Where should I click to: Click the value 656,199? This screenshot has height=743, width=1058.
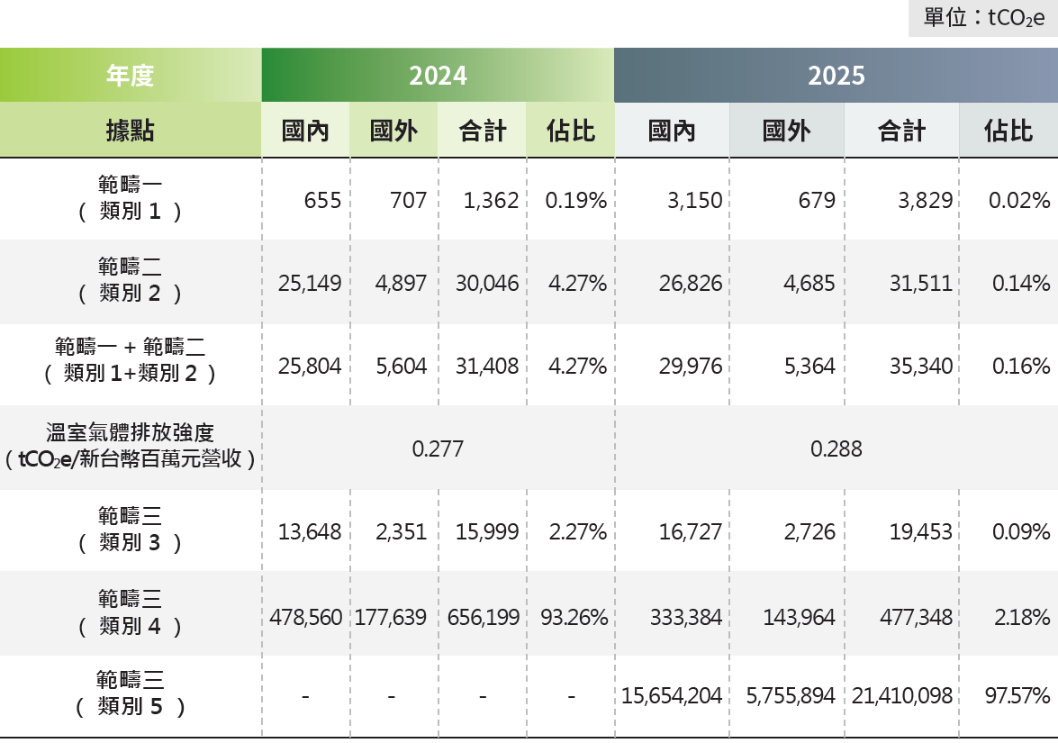pyautogui.click(x=484, y=618)
